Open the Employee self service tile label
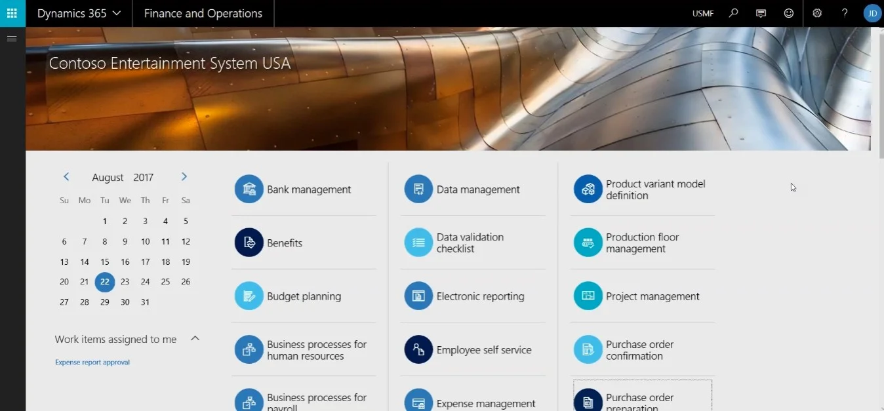The height and width of the screenshot is (411, 884). tap(484, 350)
